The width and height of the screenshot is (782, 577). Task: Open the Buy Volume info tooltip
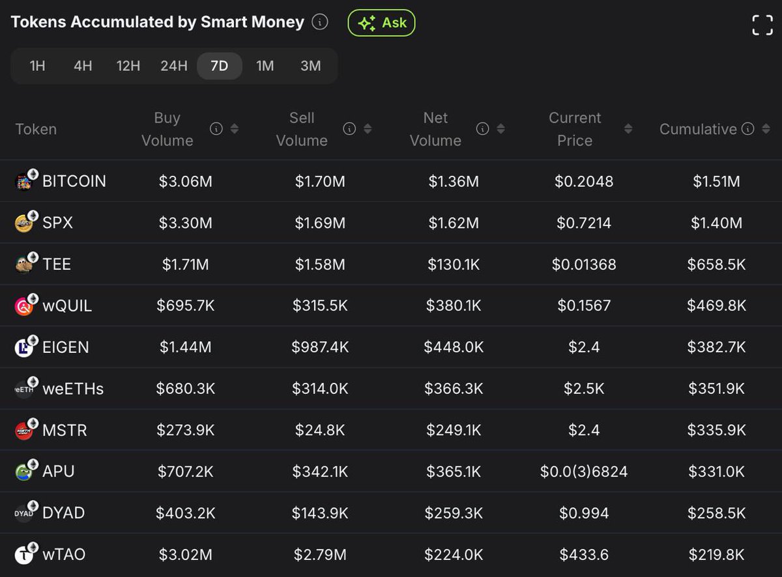point(216,129)
